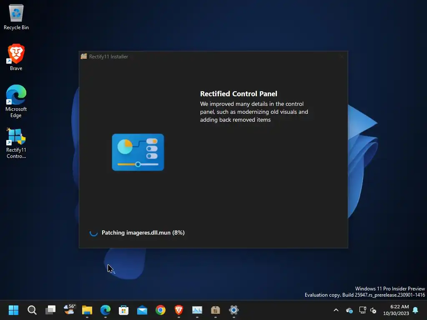Switch to the performance monitor taskbar app
The image size is (427, 320).
tap(197, 310)
